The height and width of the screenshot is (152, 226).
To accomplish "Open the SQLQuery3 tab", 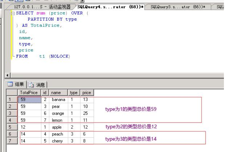I will pyautogui.click(x=178, y=7).
